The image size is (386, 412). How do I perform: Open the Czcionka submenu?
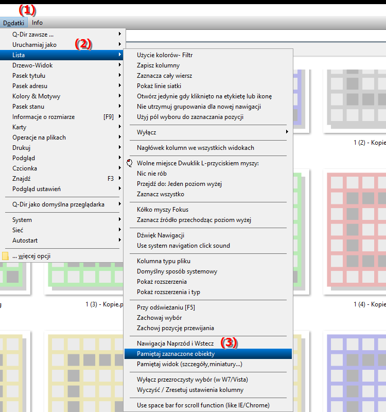pyautogui.click(x=62, y=168)
